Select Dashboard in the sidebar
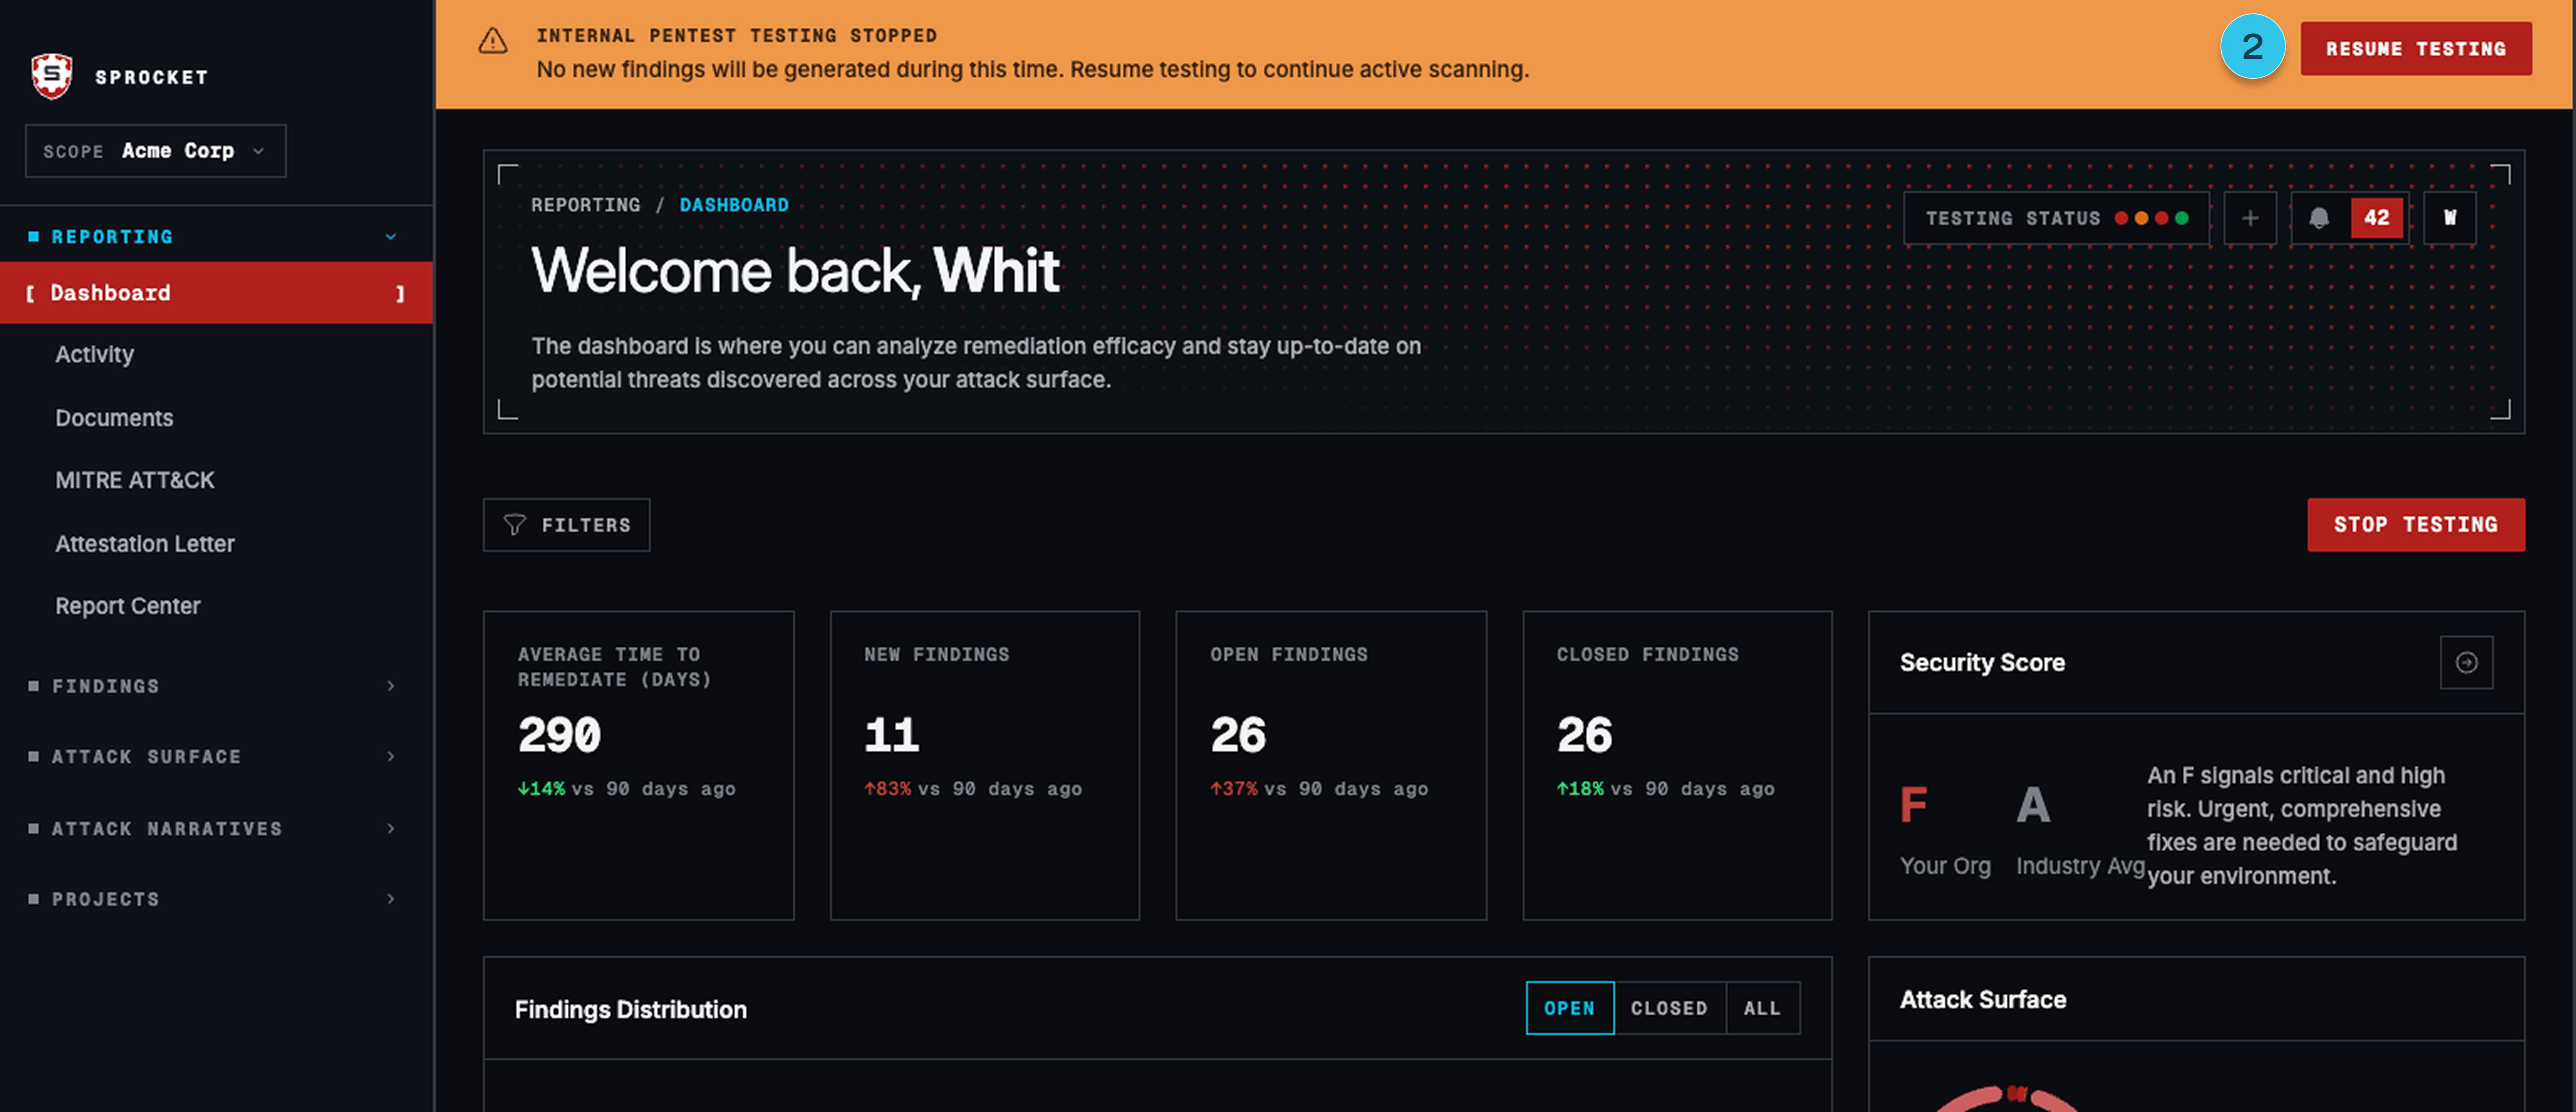Viewport: 2576px width, 1112px height. tap(216, 293)
